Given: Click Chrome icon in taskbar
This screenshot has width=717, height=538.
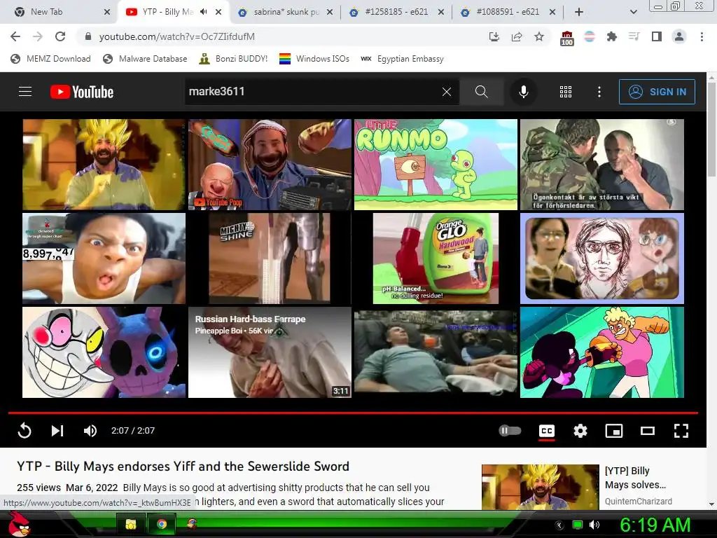Looking at the screenshot, I should [162, 524].
